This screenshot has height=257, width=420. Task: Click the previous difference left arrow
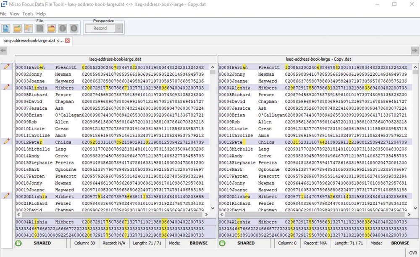[x=3, y=51]
